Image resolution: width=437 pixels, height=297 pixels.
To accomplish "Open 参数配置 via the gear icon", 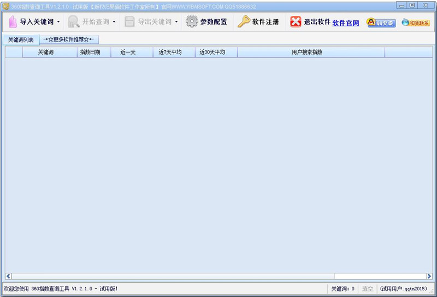I will tap(192, 22).
